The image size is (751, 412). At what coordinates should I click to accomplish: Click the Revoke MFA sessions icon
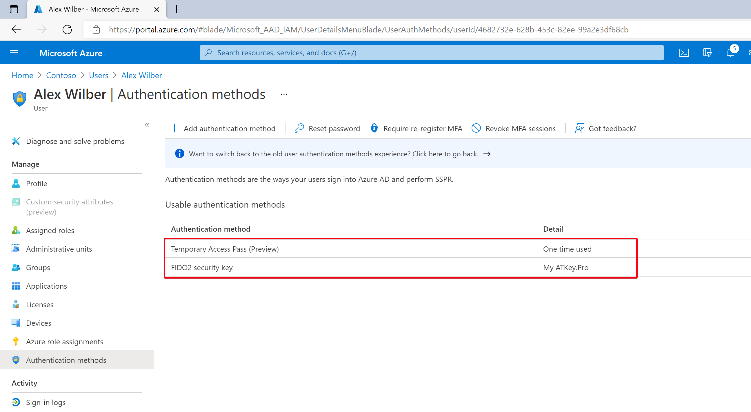pos(476,128)
